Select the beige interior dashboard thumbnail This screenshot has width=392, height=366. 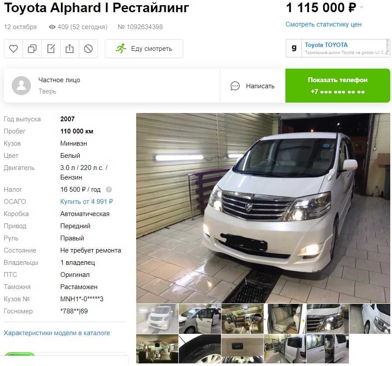[x=242, y=319]
